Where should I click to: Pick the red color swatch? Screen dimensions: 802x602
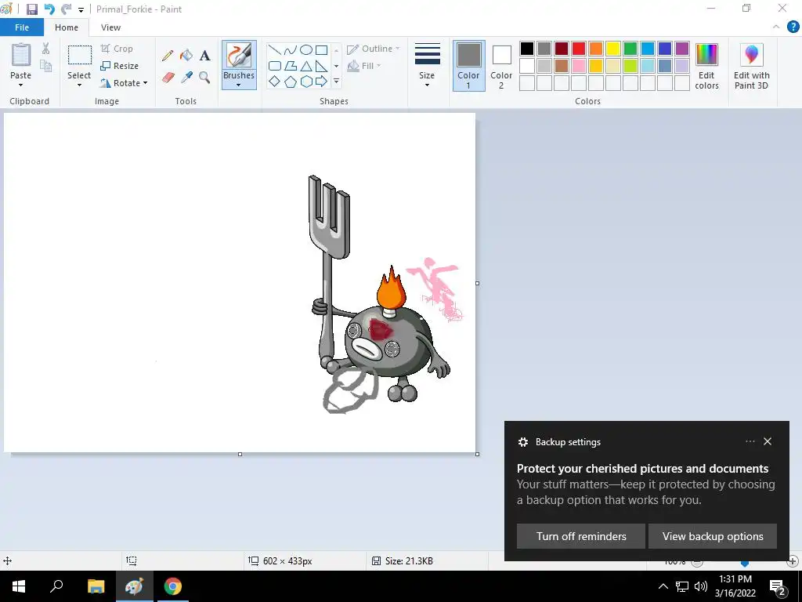(x=579, y=49)
